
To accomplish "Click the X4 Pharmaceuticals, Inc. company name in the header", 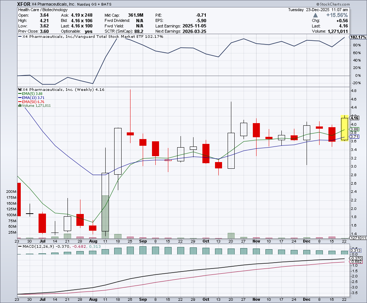I will click(53, 4).
